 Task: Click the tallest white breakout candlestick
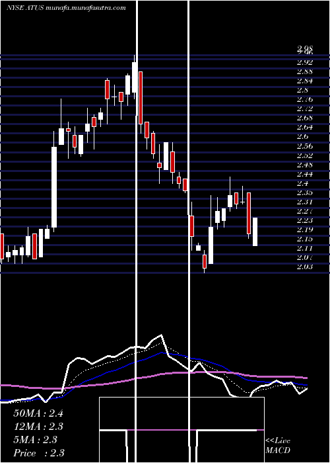pos(54,187)
